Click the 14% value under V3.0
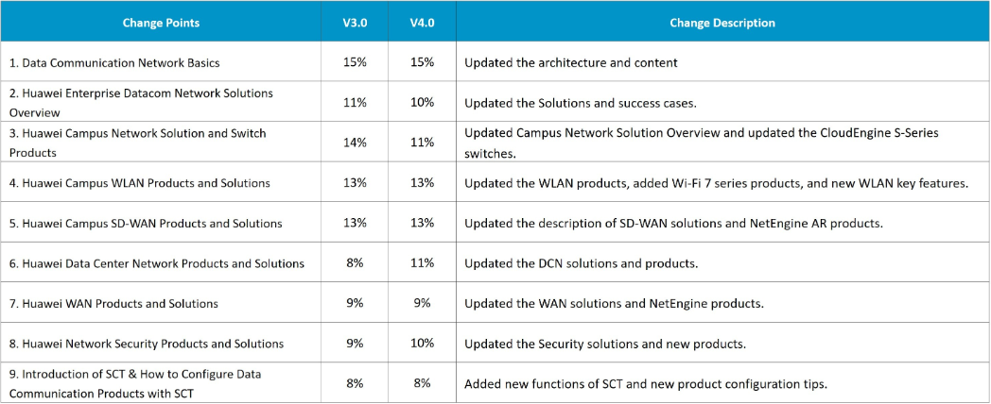The image size is (991, 404). pos(356,143)
